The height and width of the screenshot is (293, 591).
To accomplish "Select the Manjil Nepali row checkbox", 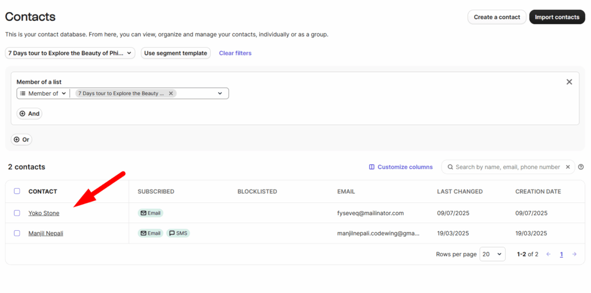I will [17, 233].
